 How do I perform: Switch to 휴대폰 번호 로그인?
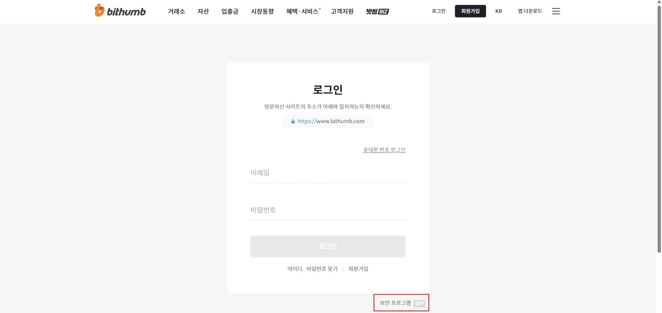(x=384, y=150)
